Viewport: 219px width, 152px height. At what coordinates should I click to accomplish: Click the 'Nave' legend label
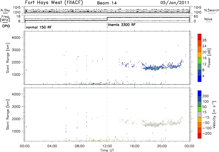tap(208, 19)
